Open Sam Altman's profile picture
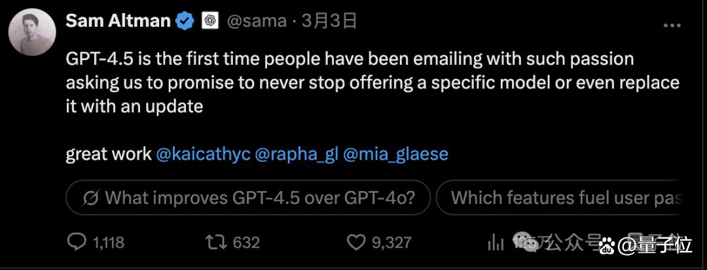The height and width of the screenshot is (270, 707). pyautogui.click(x=31, y=32)
